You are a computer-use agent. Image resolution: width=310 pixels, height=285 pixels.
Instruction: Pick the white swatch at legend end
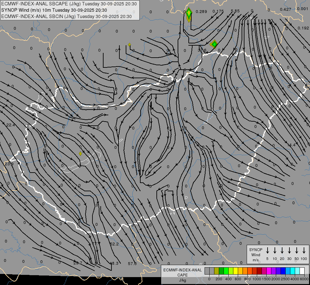pos(302,271)
